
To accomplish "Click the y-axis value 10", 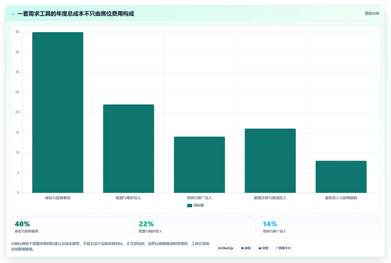I will coord(17,153).
